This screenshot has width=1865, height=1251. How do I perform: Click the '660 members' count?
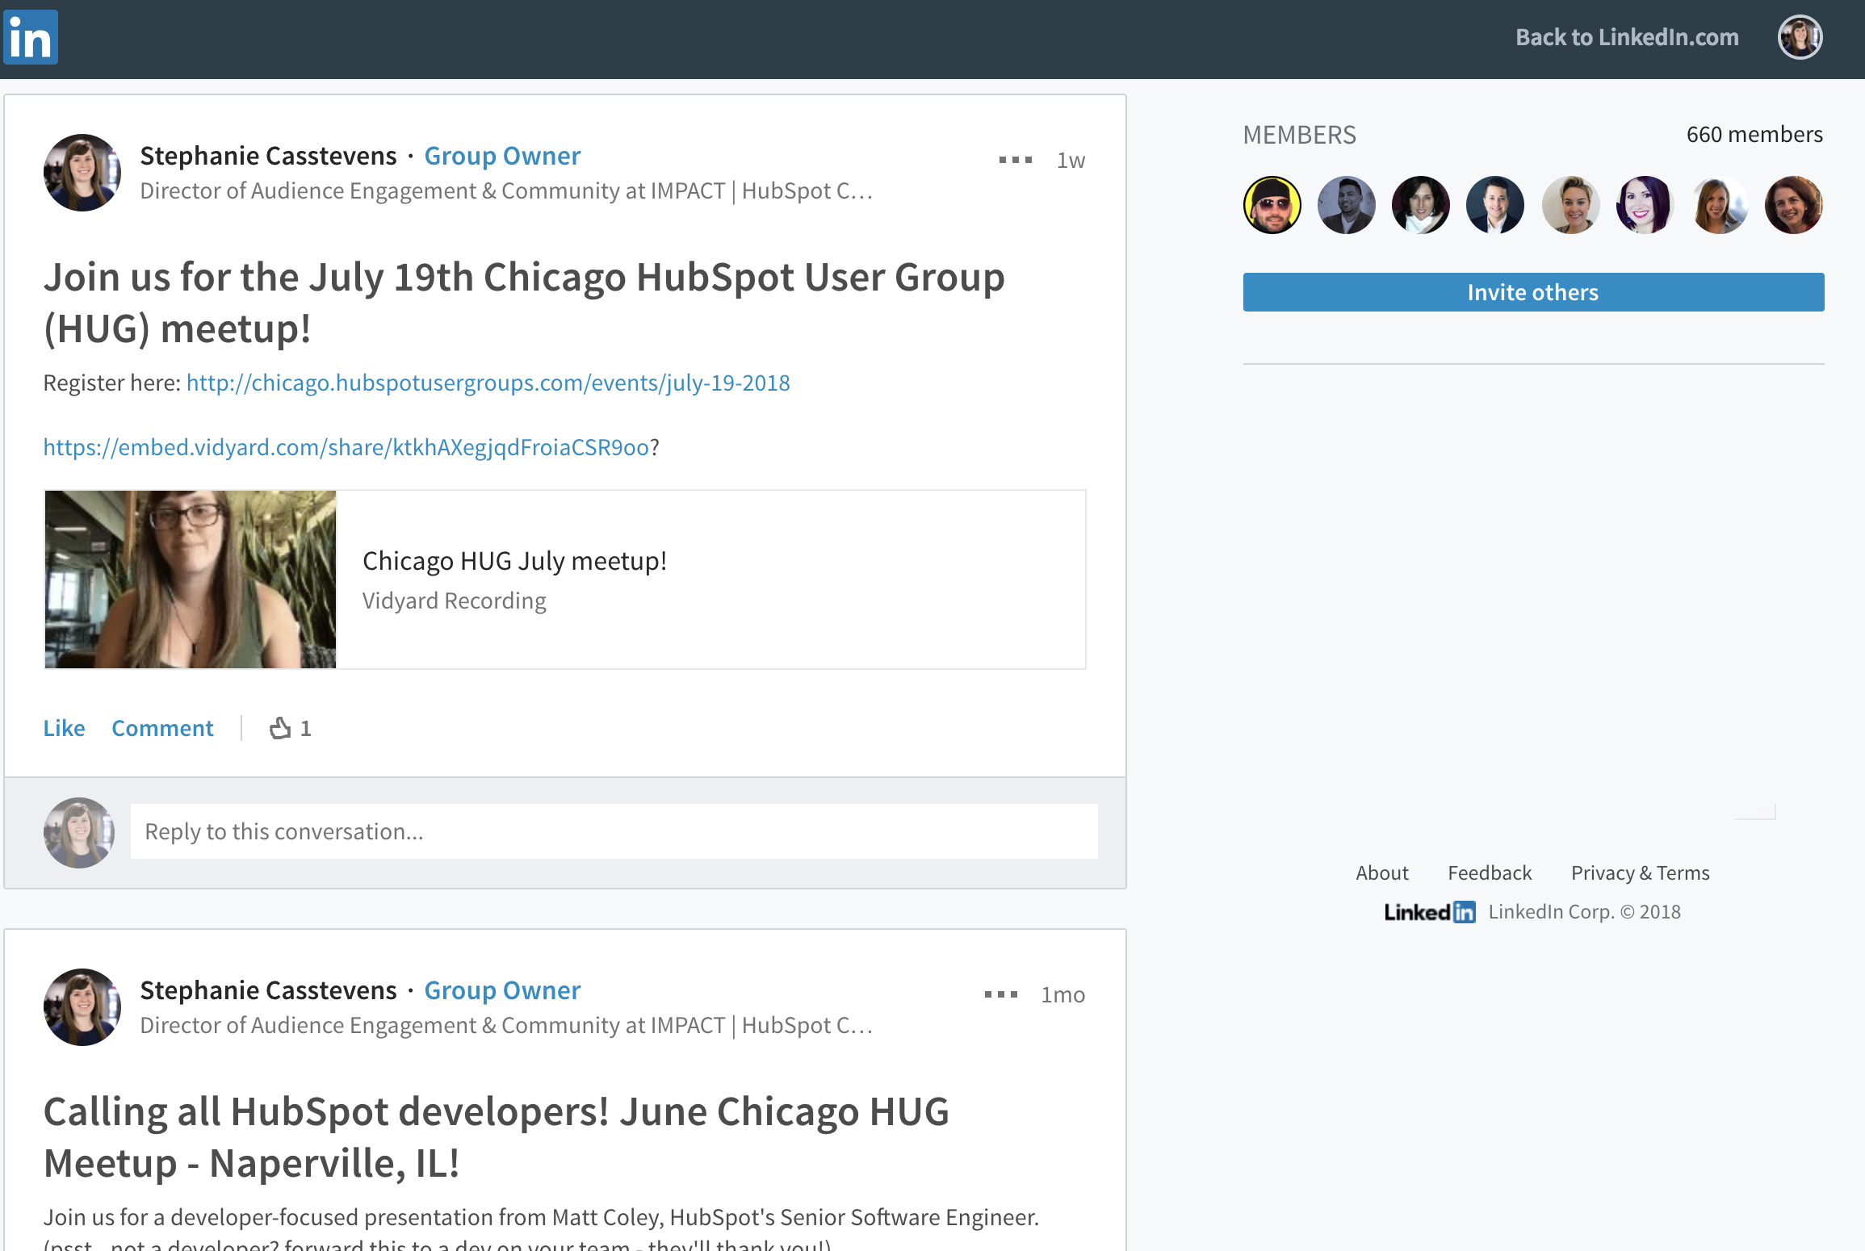pyautogui.click(x=1754, y=134)
